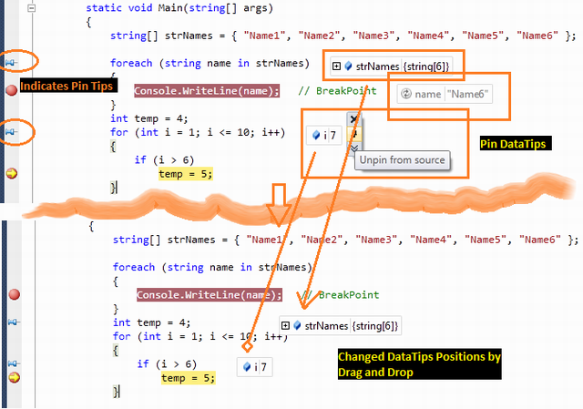Click highlighted Console.WriteLine(name); in upper editor

(x=207, y=91)
